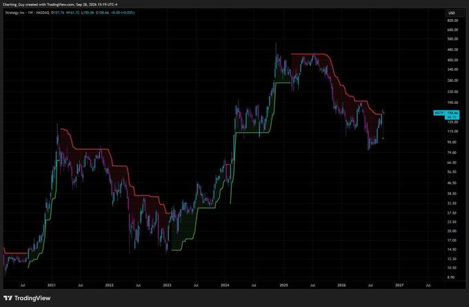
Task: Click the 8.90 price axis label
Action: click(451, 277)
